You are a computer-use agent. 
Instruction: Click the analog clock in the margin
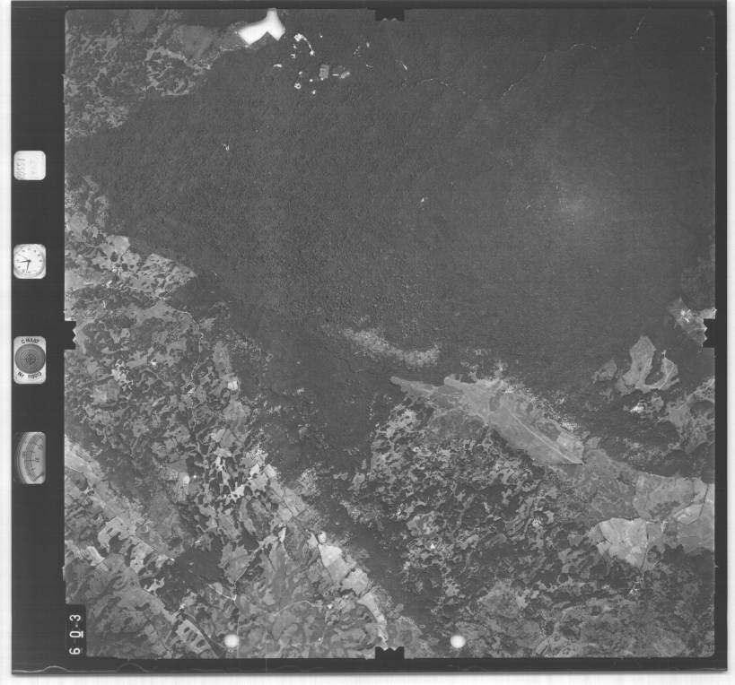[x=29, y=261]
